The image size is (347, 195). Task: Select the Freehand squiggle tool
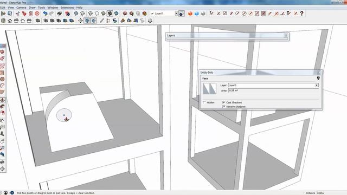tap(2, 66)
